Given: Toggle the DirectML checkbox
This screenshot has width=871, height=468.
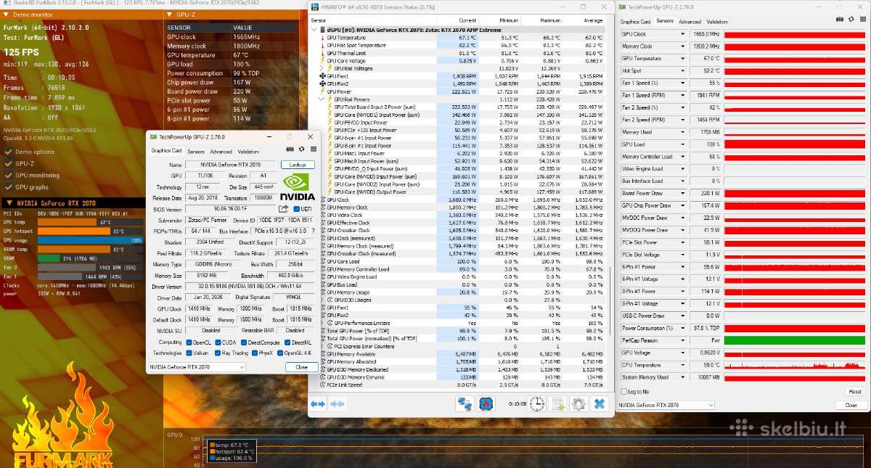Looking at the screenshot, I should coord(287,342).
